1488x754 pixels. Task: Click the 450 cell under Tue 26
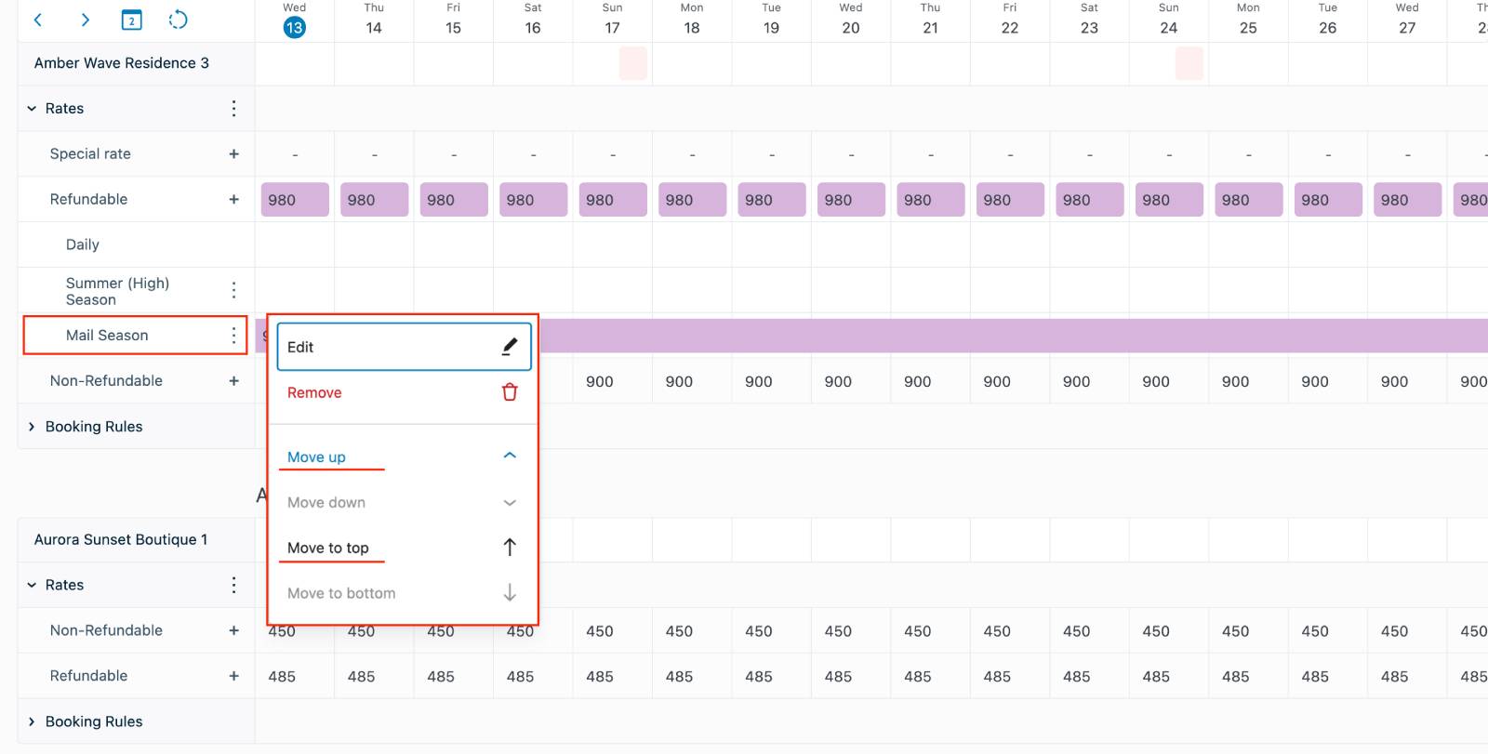tap(1315, 631)
